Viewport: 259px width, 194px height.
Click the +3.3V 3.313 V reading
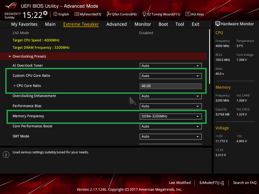(x=221, y=155)
